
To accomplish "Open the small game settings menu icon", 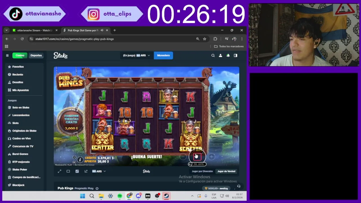I will (x=74, y=157).
